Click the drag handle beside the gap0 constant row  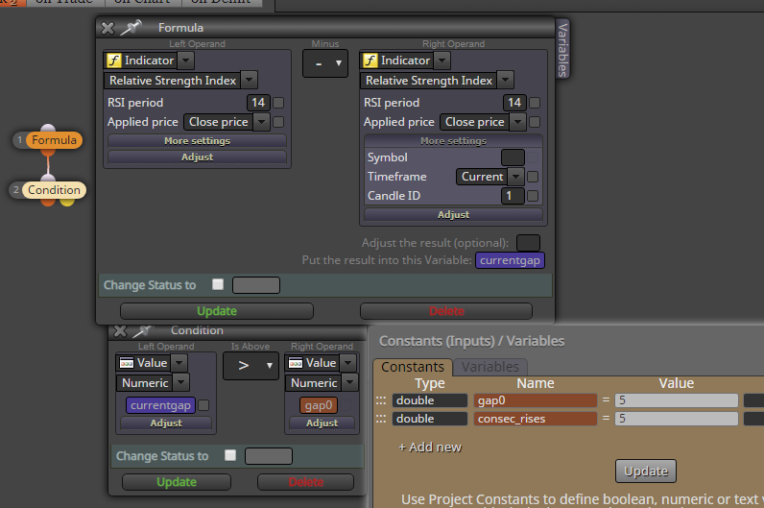click(381, 400)
